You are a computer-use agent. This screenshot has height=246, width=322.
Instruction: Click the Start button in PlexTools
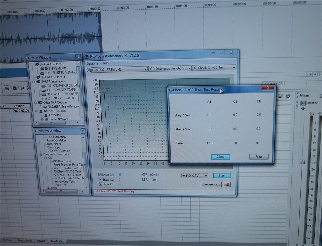click(222, 176)
